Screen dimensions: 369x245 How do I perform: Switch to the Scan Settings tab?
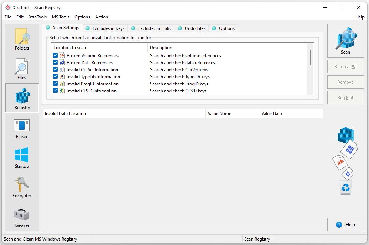63,28
